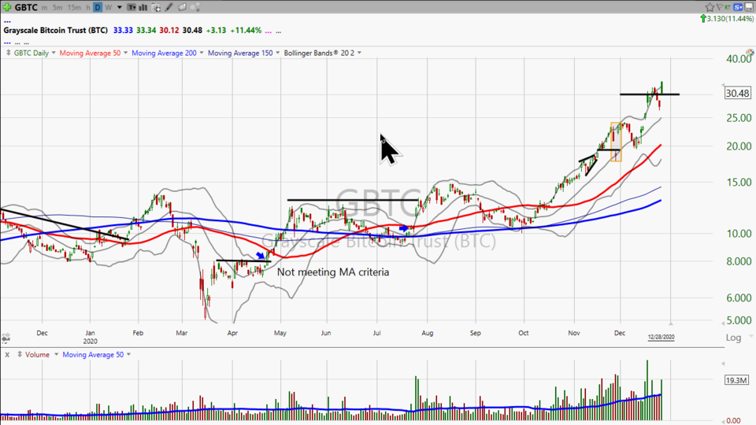This screenshot has height=425, width=756.
Task: Toggle the flag icon for GBTC
Action: click(x=719, y=7)
